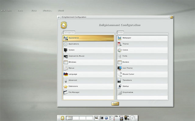This screenshot has width=195, height=121.
Task: Select the Windows label in Categories
Action: click(73, 62)
